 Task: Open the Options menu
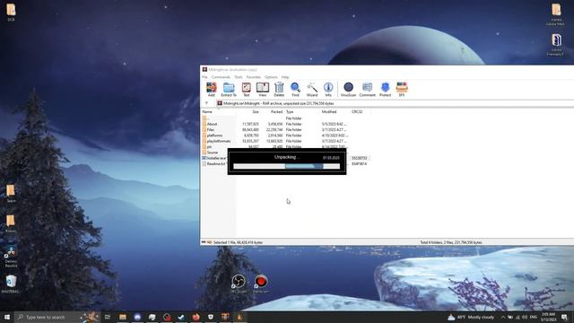[x=271, y=77]
